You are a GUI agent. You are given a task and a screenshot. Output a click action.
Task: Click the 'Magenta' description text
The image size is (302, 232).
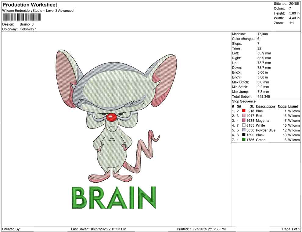[263, 121]
